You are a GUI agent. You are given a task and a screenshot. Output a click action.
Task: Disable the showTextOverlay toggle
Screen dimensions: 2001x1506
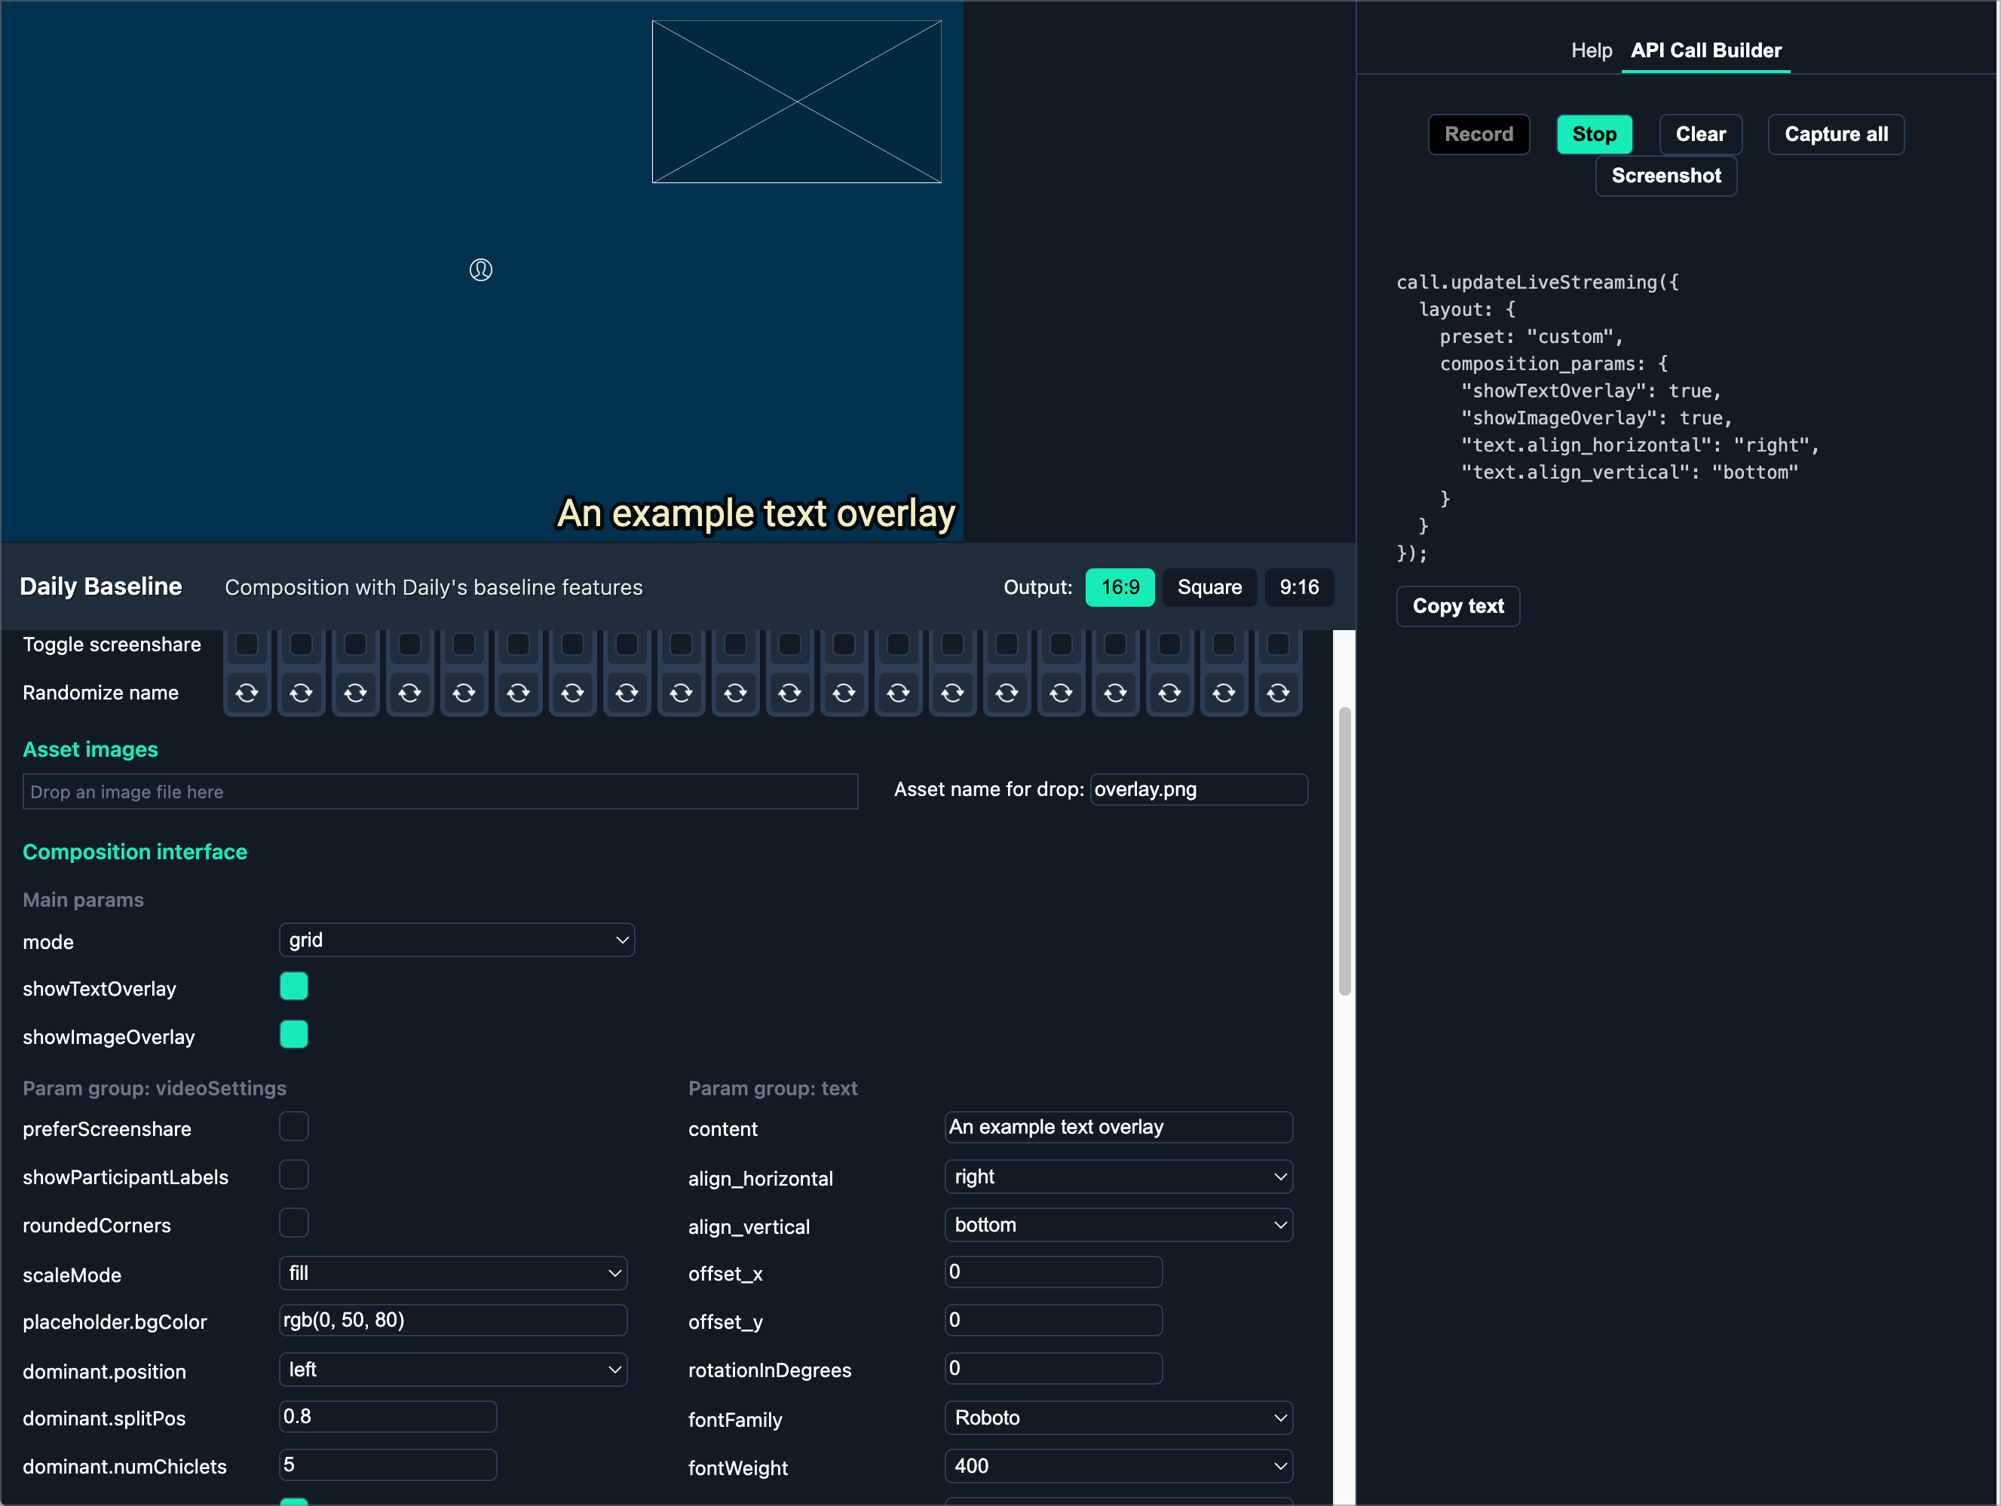click(294, 986)
